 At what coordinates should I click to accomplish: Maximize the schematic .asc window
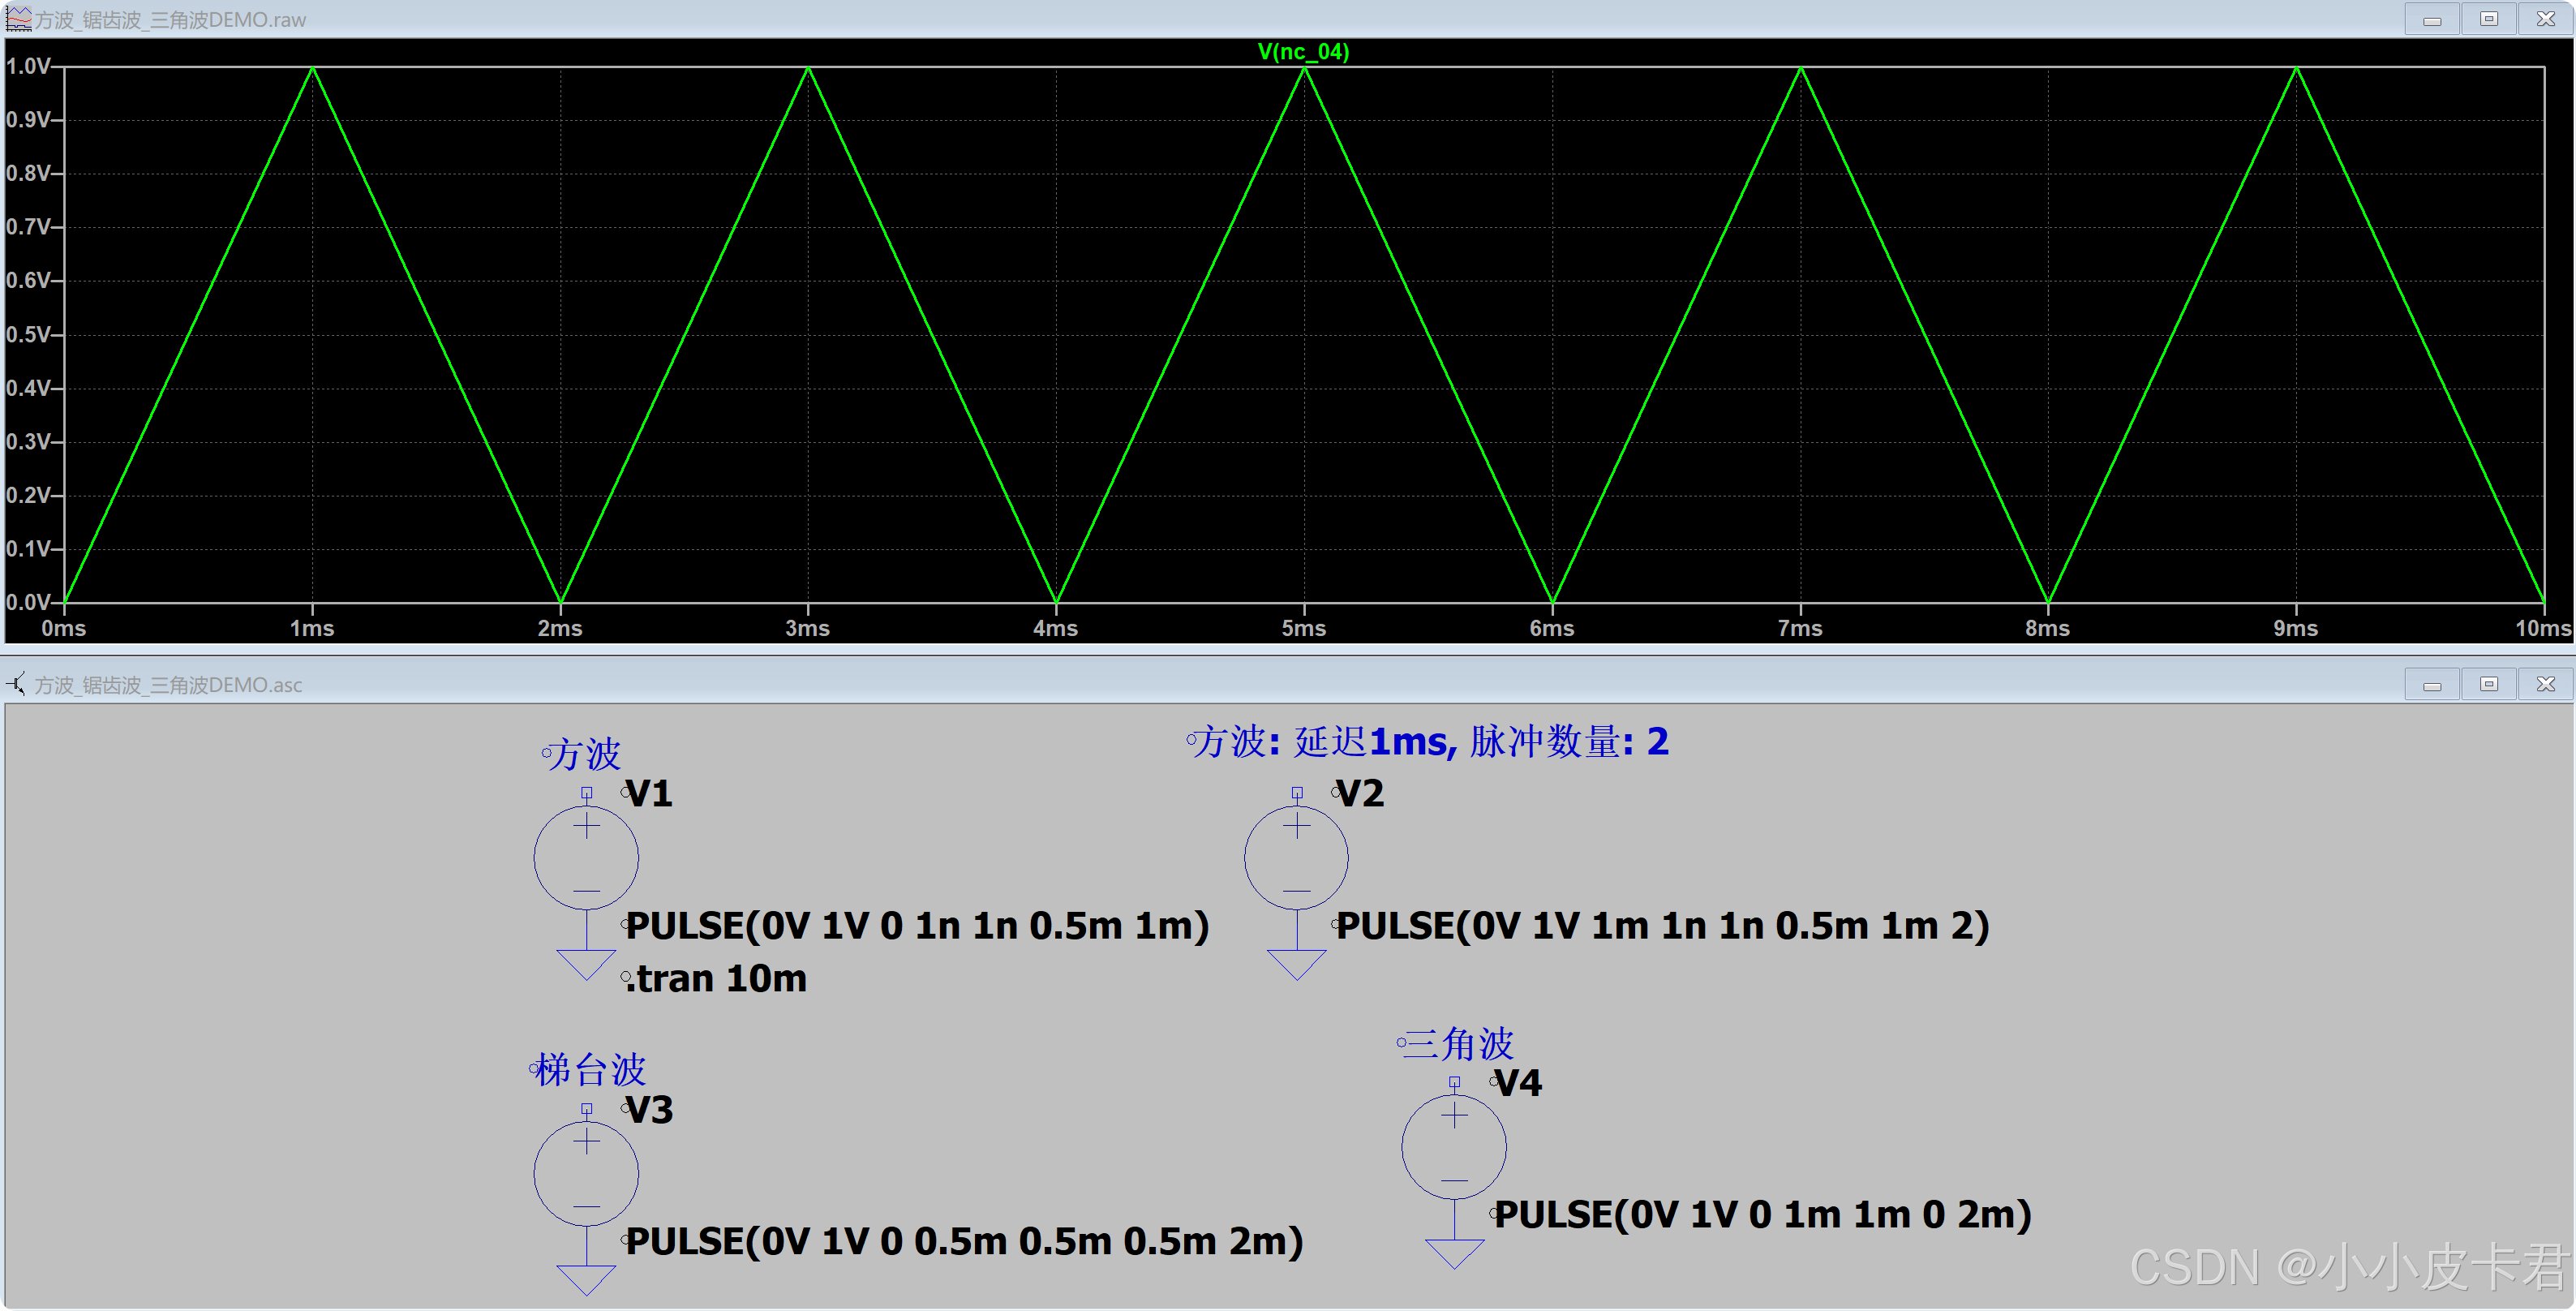(x=2489, y=684)
